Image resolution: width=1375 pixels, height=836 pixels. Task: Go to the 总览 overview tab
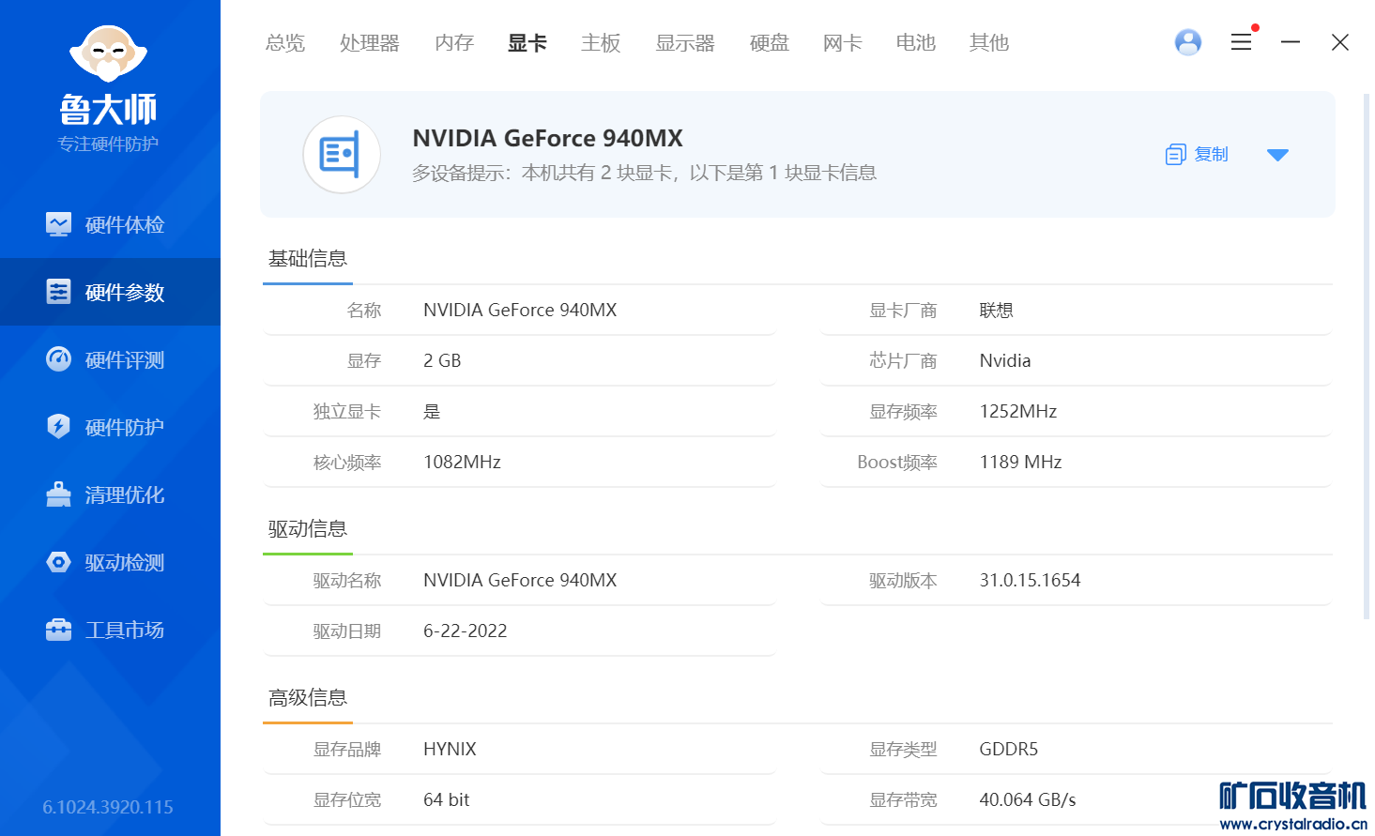click(x=285, y=43)
